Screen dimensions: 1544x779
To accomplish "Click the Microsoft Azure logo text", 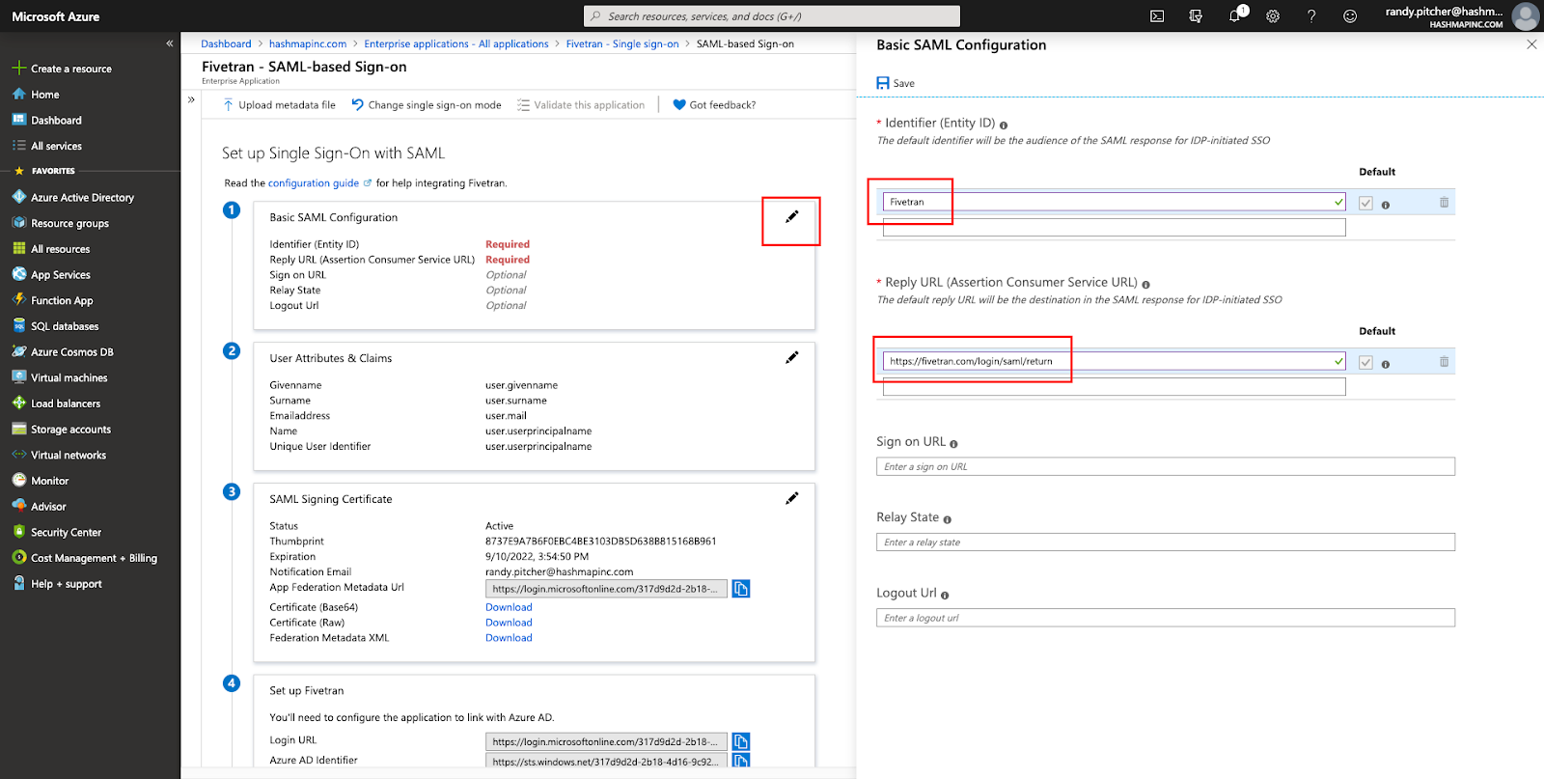I will tap(56, 16).
